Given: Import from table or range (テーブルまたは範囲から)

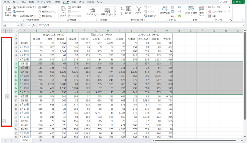Looking at the screenshot, I should [x=24, y=16].
